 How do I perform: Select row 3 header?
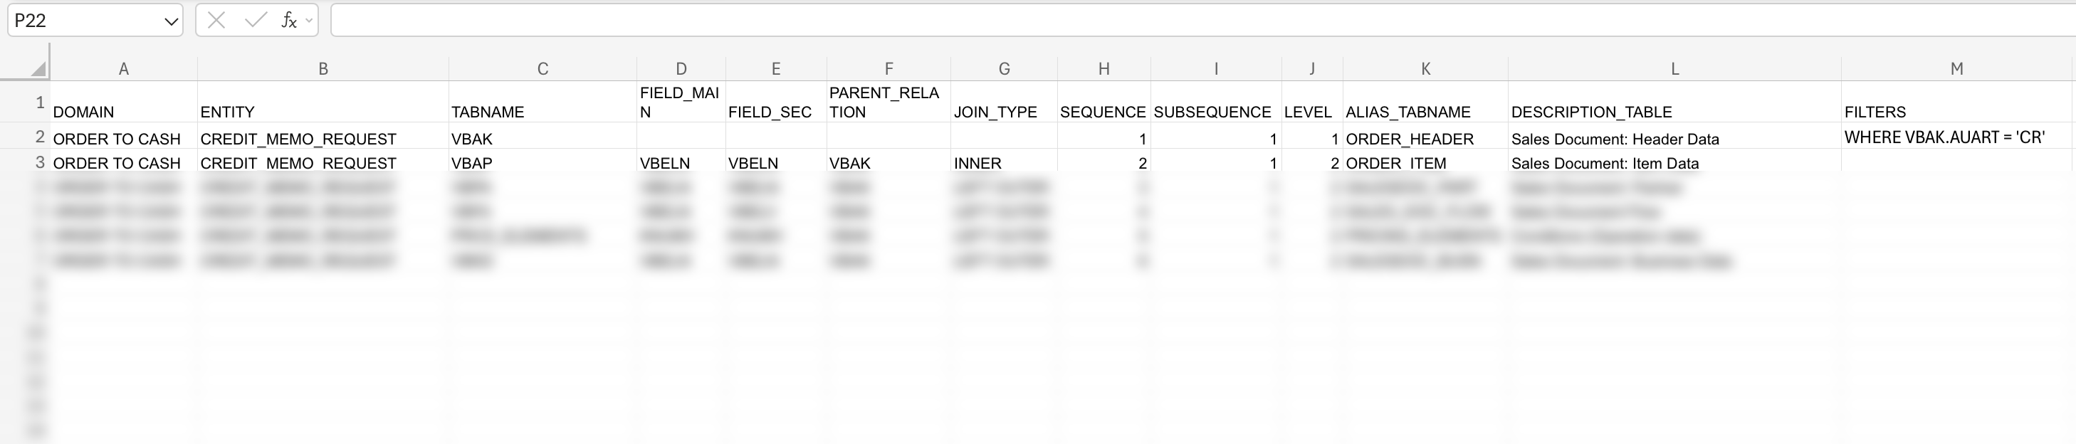pyautogui.click(x=39, y=162)
